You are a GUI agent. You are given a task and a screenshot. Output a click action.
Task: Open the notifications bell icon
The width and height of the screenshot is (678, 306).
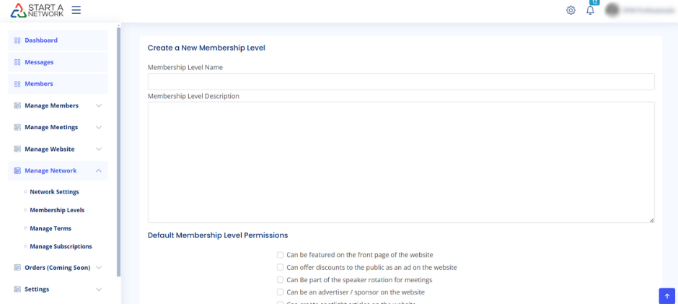(590, 10)
